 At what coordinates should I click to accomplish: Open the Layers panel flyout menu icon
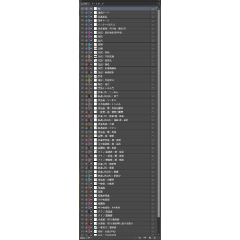click(x=159, y=4)
